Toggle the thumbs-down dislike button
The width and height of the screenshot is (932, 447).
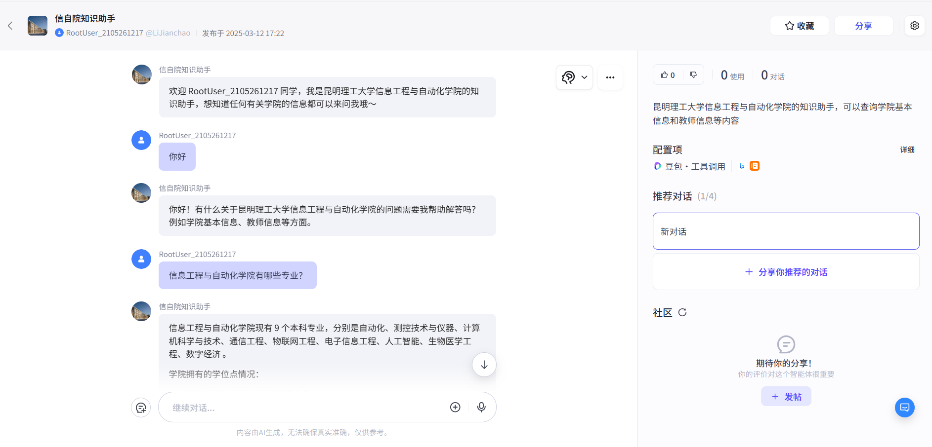point(693,75)
